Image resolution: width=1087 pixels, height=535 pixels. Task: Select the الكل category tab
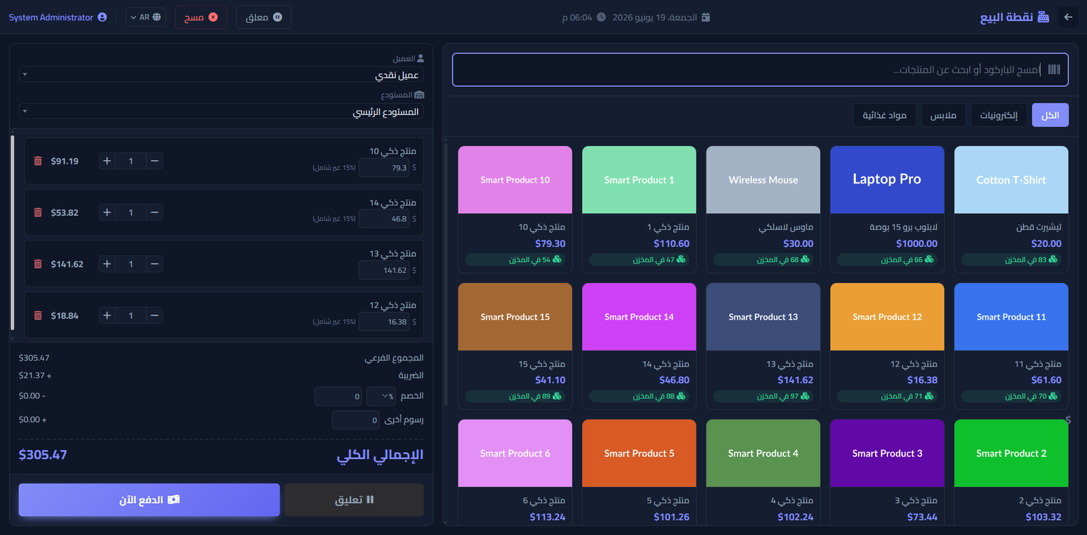click(1050, 115)
